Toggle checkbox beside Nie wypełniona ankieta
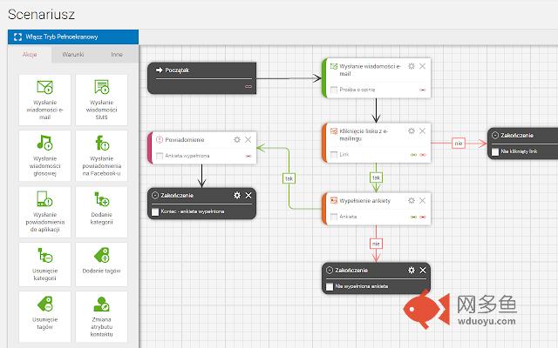Viewport: 558px width, 348px height. tap(330, 286)
